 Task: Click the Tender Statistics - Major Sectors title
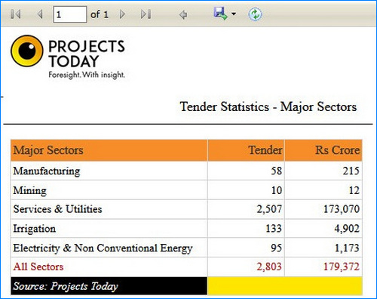click(268, 106)
